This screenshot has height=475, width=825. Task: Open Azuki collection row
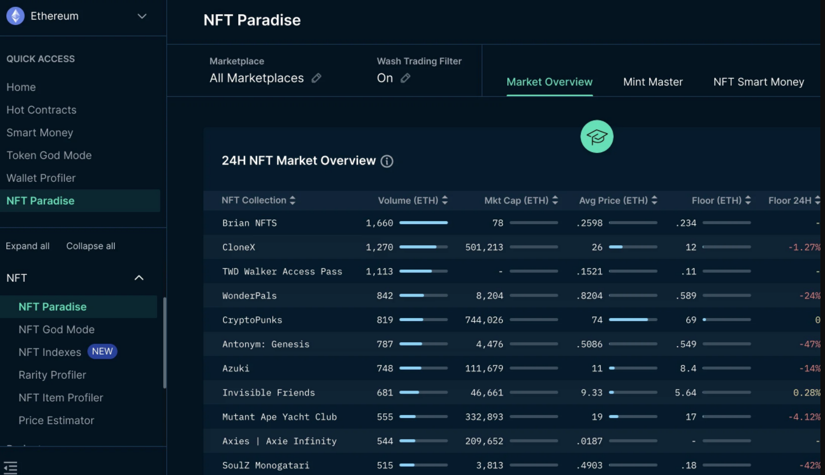point(512,368)
